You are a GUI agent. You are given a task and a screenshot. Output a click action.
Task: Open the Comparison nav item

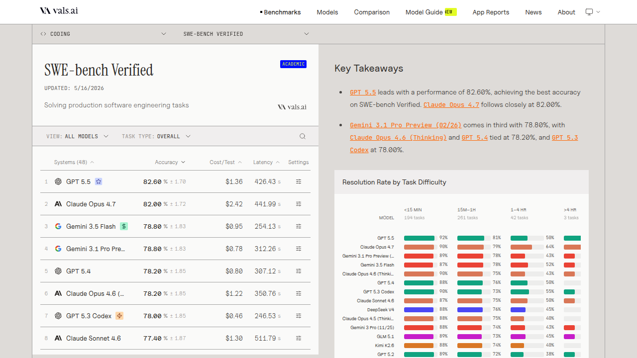coord(372,12)
